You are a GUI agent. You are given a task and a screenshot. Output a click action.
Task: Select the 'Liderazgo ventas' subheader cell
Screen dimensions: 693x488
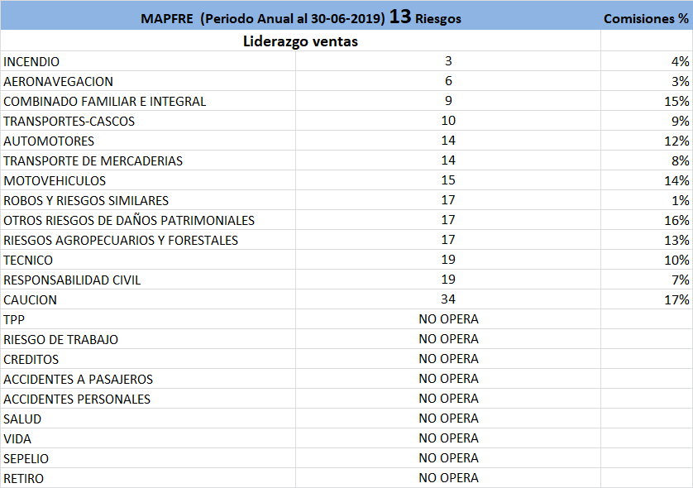pyautogui.click(x=300, y=41)
